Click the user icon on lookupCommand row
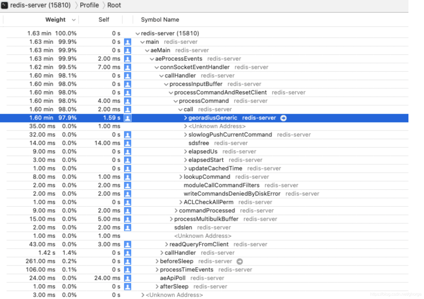The height and width of the screenshot is (299, 424). click(x=128, y=177)
